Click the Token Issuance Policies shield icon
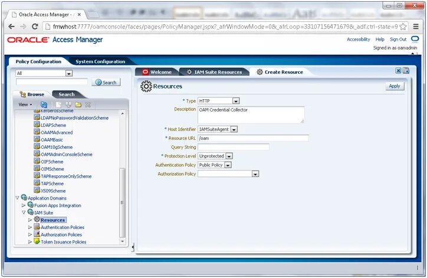This screenshot has height=278, width=427. [37, 241]
